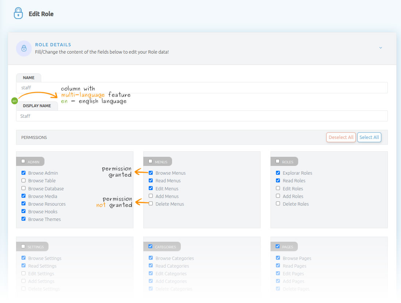Focus the Display Name input containing Staff

pos(202,116)
